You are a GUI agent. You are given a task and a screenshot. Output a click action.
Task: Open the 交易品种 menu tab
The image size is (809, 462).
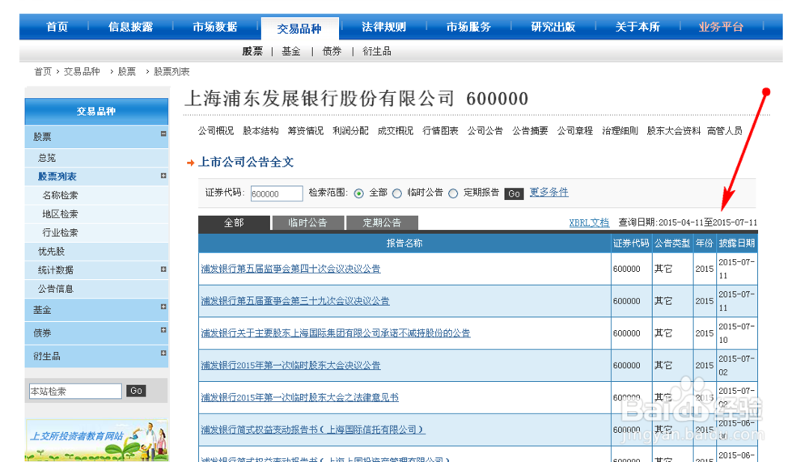point(300,28)
